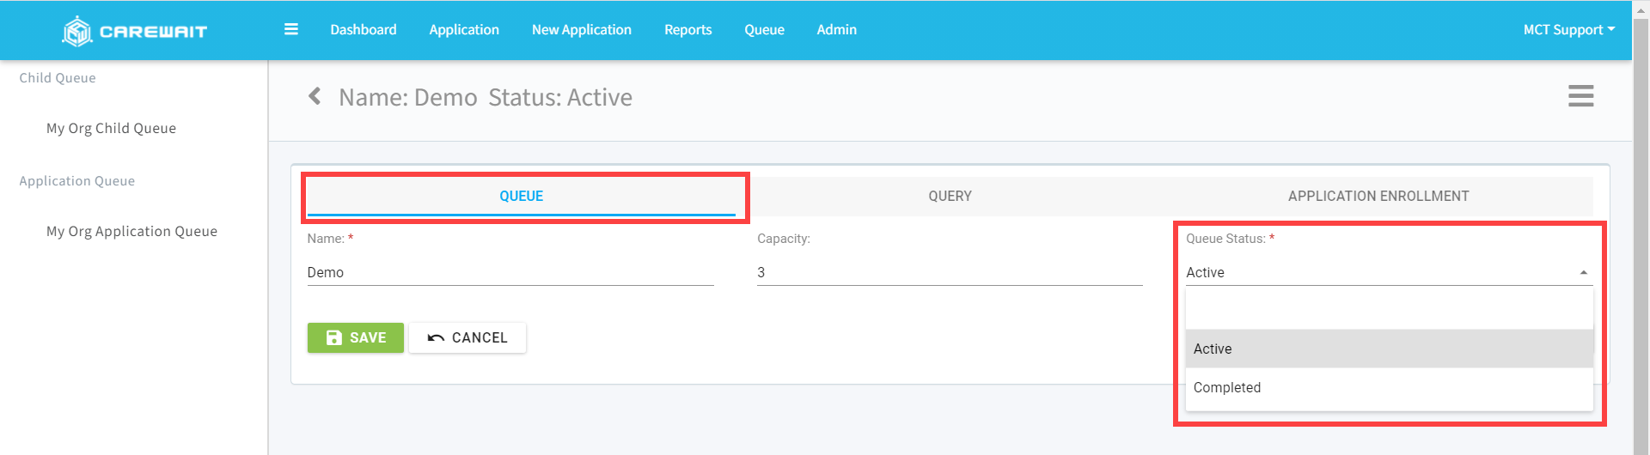Open Dashboard from the top navigation
The width and height of the screenshot is (1650, 455).
pos(364,29)
